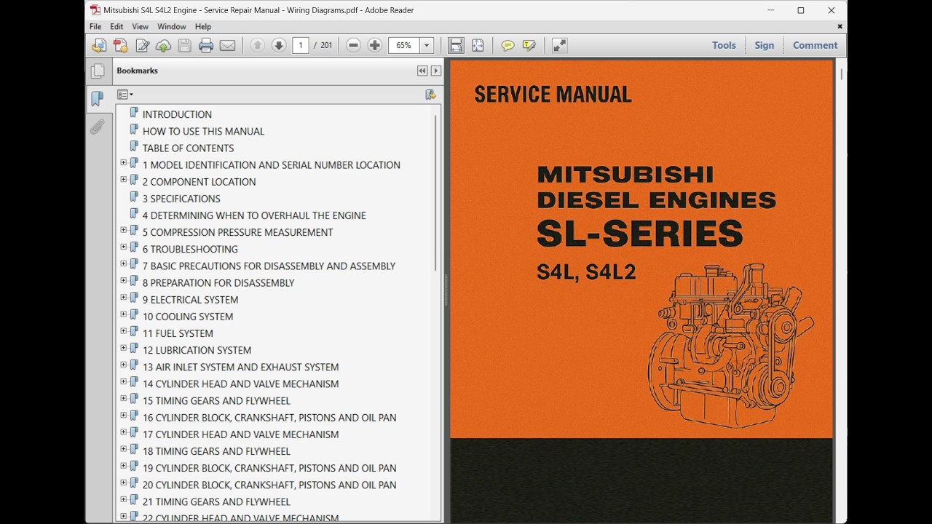
Task: Expand 1 MODEL IDENTIFICATION bookmark
Action: point(123,163)
